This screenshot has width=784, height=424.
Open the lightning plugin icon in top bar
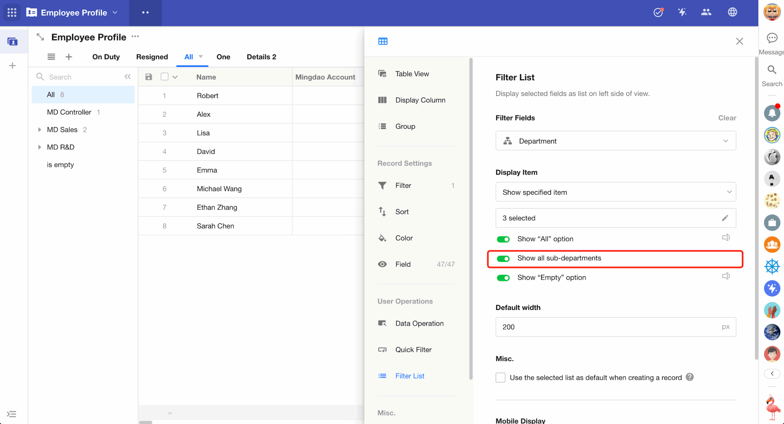click(x=682, y=12)
